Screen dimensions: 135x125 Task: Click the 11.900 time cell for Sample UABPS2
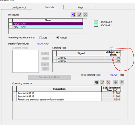tap(111, 96)
